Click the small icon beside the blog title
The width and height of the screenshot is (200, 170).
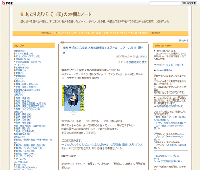click(x=22, y=14)
